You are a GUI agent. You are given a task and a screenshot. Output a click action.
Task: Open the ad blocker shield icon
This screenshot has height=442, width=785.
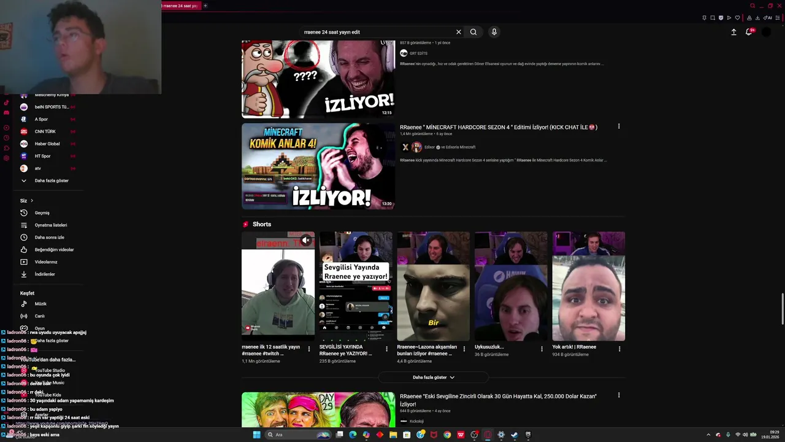coord(721,18)
